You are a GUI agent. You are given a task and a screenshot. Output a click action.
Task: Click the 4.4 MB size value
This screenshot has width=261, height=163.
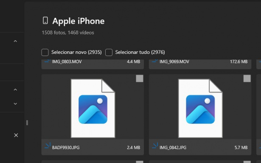(x=134, y=62)
